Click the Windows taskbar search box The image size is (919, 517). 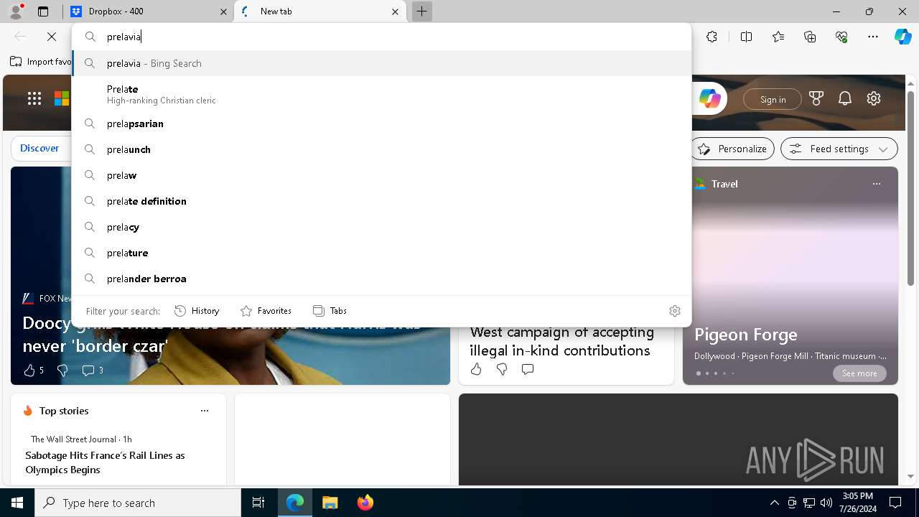click(138, 503)
